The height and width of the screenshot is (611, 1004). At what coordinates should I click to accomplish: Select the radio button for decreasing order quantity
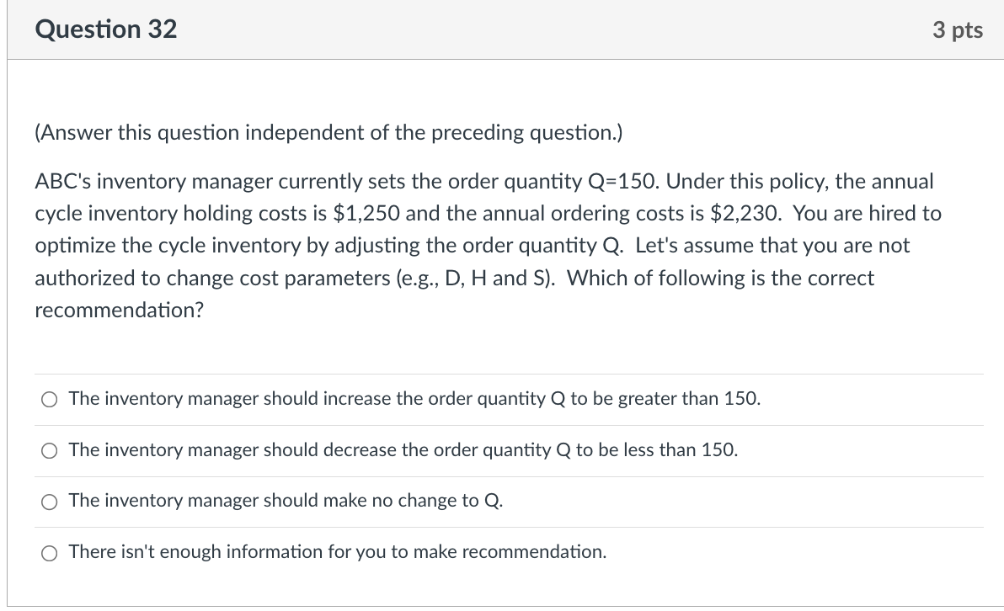[49, 450]
